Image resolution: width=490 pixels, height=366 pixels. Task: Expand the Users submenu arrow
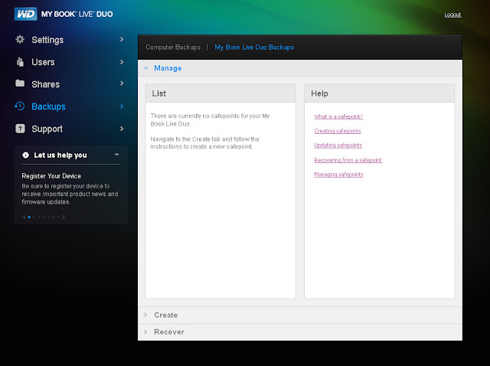tap(122, 62)
